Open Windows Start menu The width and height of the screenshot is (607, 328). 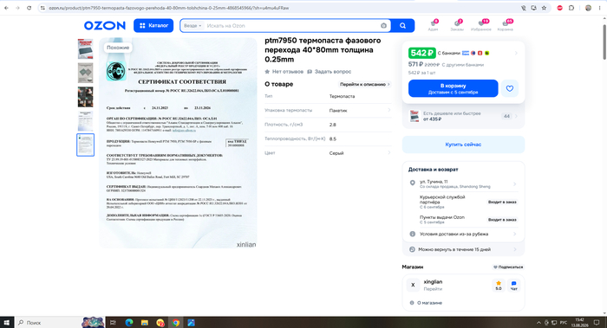pyautogui.click(x=7, y=322)
